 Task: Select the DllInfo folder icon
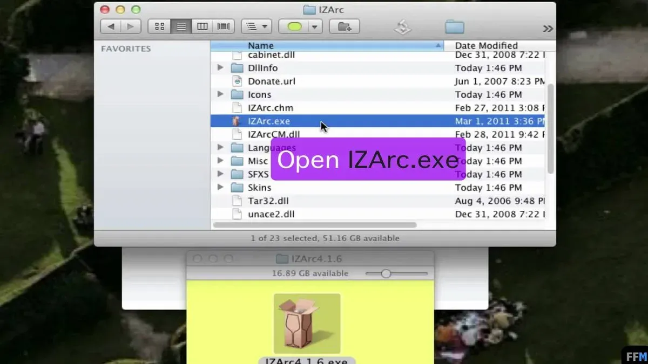coord(238,68)
